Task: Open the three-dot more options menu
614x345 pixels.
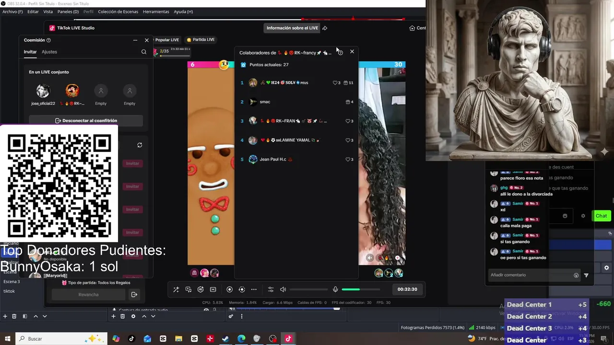Action: (x=254, y=289)
